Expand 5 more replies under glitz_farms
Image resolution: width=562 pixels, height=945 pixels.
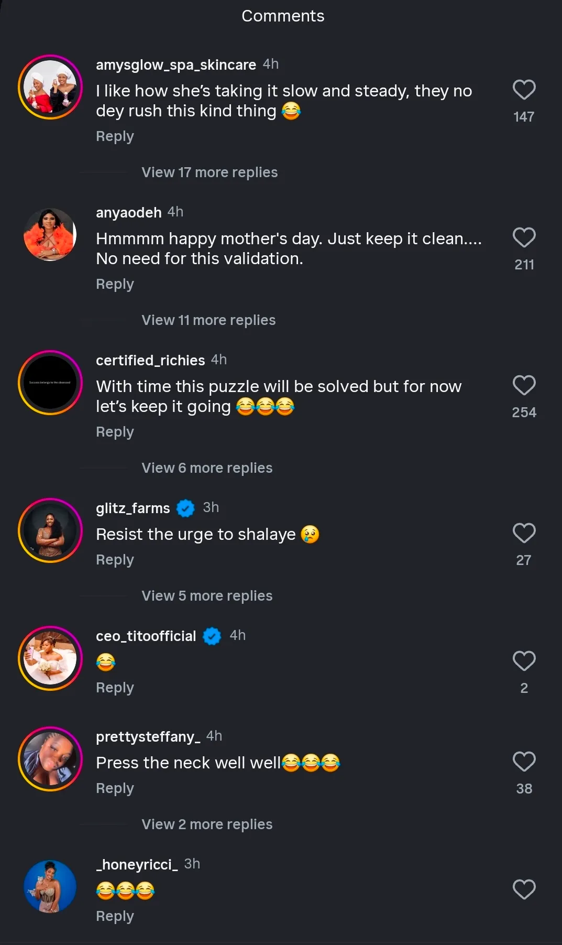[x=207, y=596]
